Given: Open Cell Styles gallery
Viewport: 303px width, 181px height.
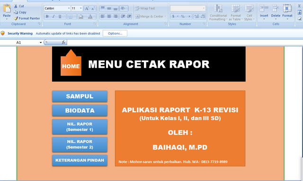Looking at the screenshot, I should [x=250, y=13].
